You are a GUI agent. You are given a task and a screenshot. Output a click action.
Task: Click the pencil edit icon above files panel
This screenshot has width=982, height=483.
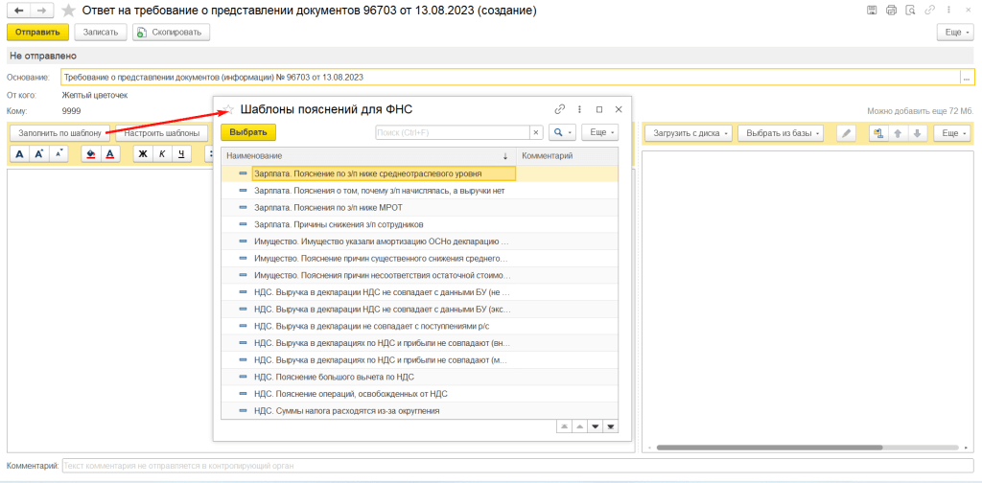846,133
